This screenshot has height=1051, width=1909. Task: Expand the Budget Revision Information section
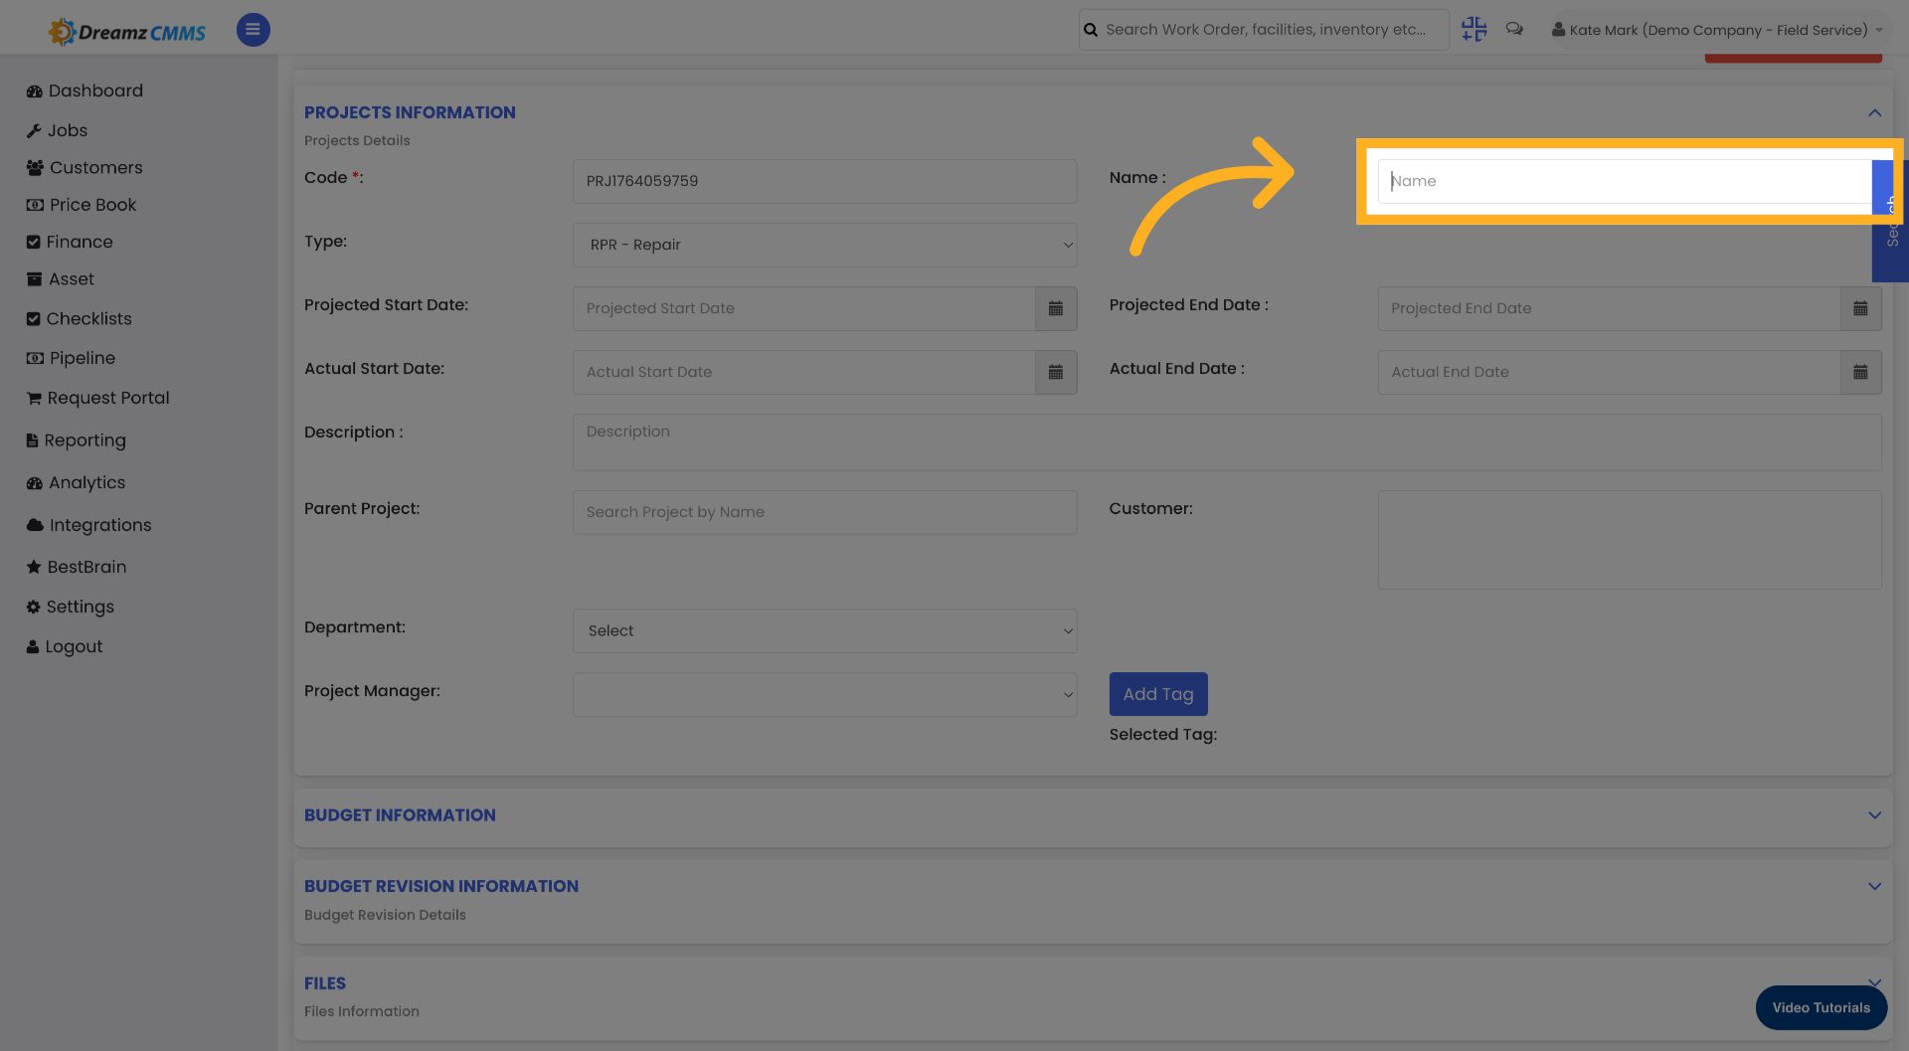point(1874,887)
